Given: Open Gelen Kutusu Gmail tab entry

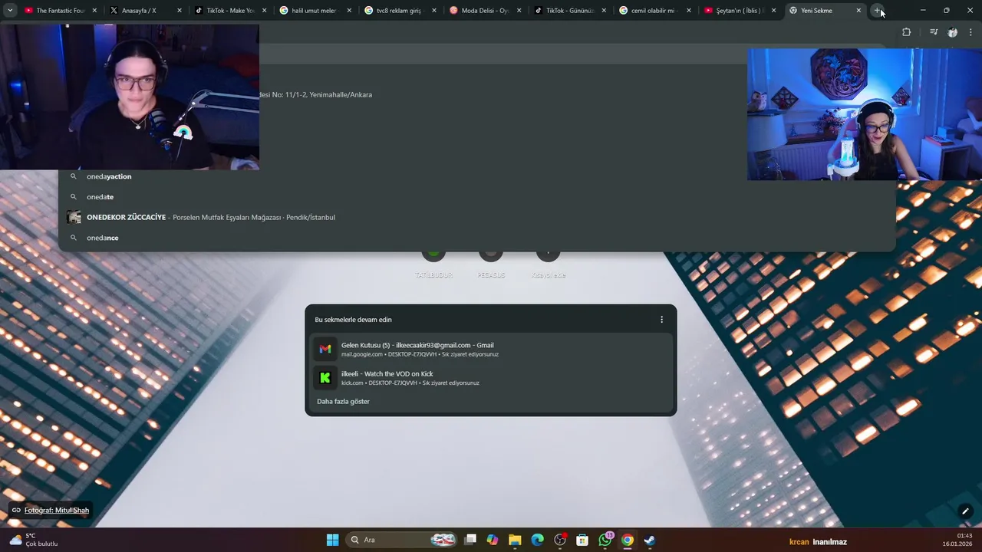Looking at the screenshot, I should 491,349.
